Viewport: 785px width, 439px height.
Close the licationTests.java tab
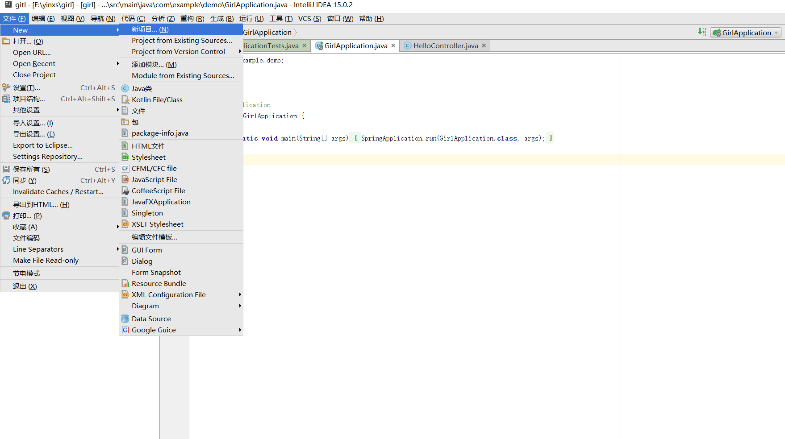coord(304,46)
